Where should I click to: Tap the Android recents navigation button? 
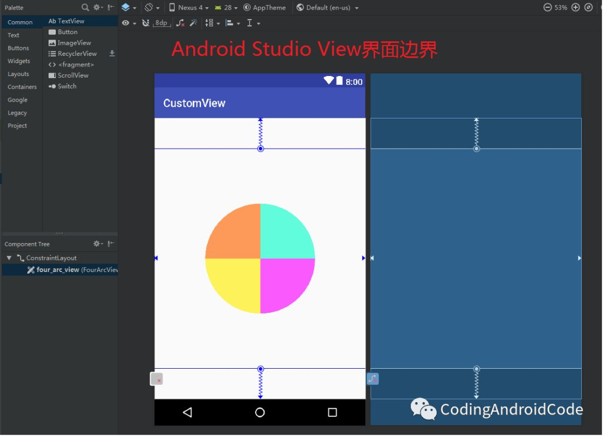pyautogui.click(x=332, y=413)
